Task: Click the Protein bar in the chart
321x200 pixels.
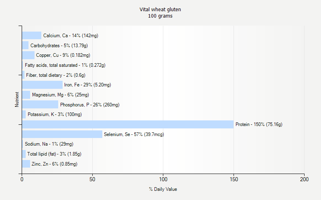Action: pyautogui.click(x=128, y=124)
